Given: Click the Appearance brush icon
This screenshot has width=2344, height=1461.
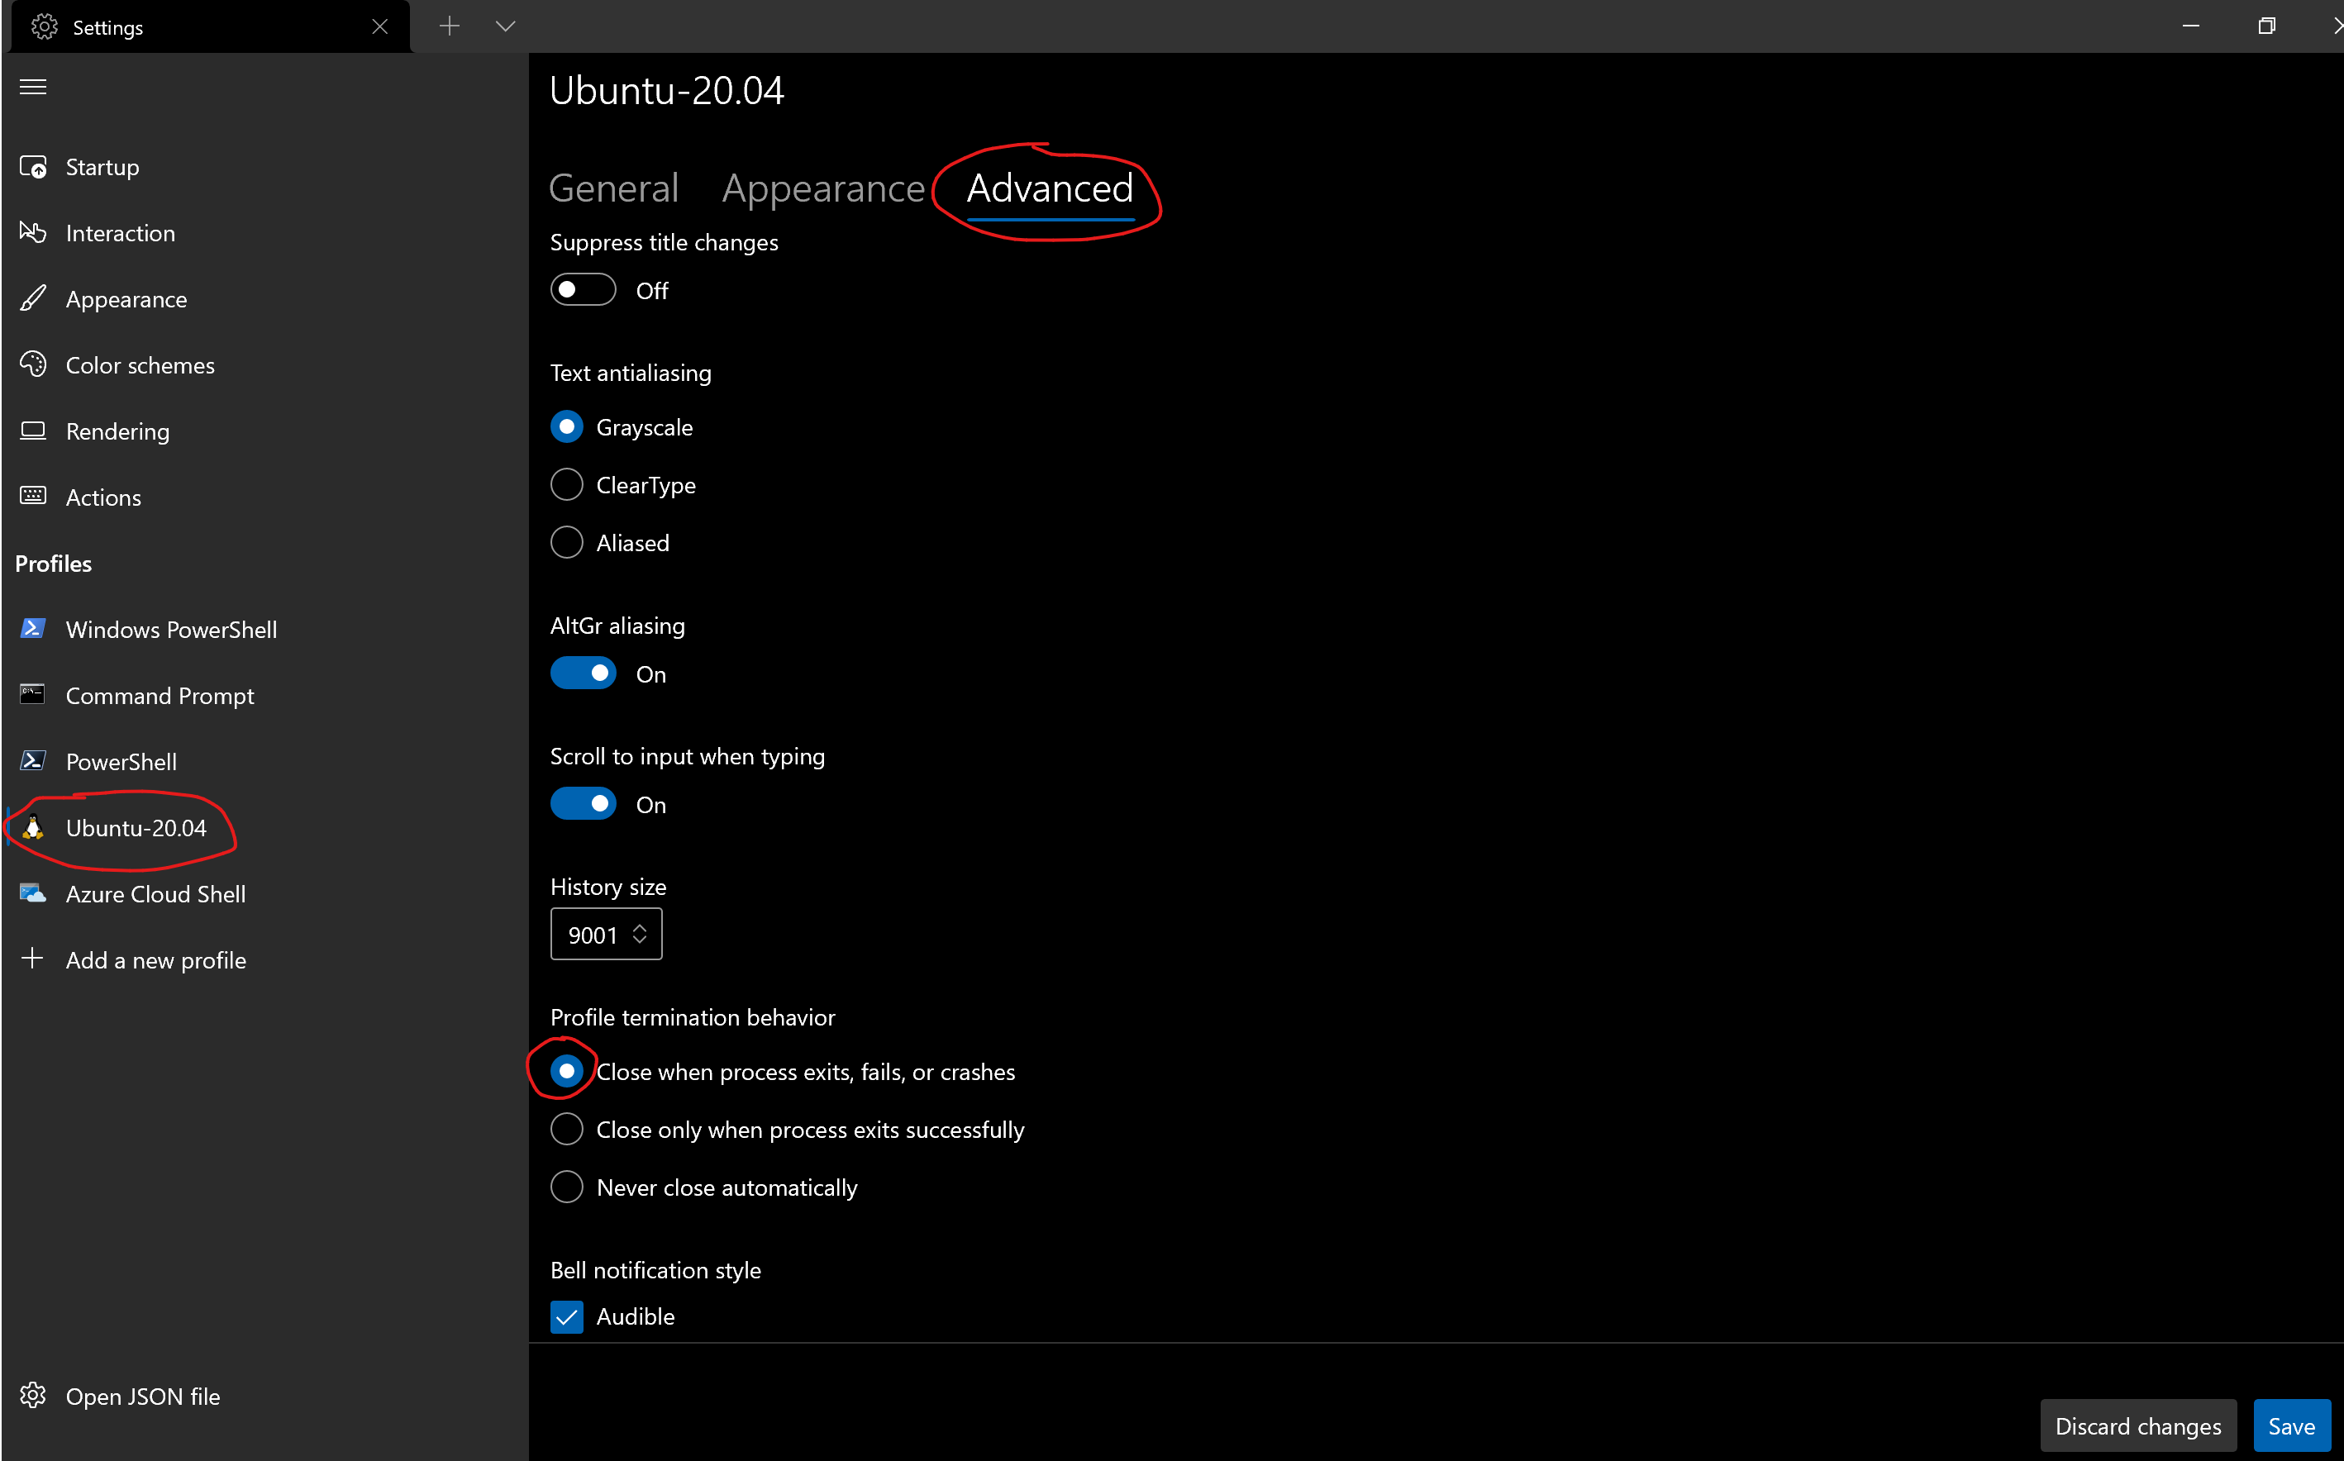Looking at the screenshot, I should 33,298.
